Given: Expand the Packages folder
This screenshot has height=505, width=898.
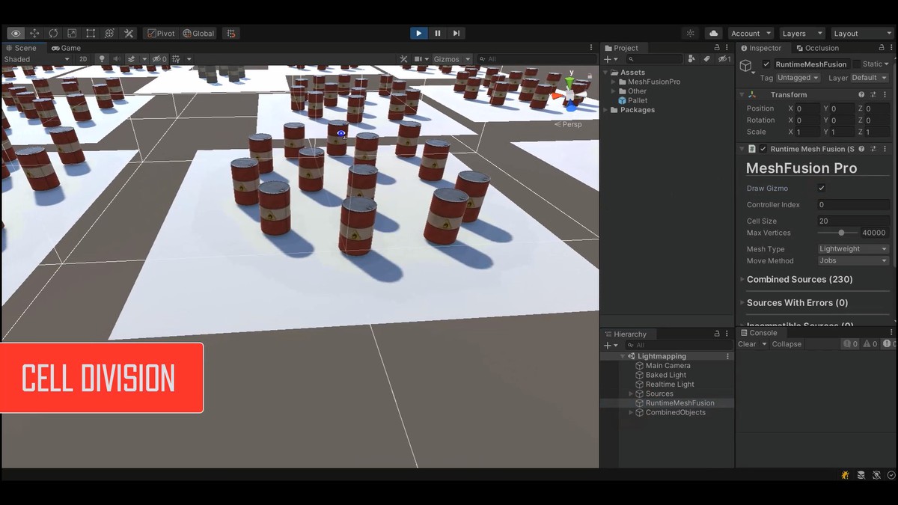Looking at the screenshot, I should 606,110.
